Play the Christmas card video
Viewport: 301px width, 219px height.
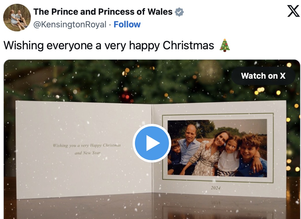tap(152, 143)
